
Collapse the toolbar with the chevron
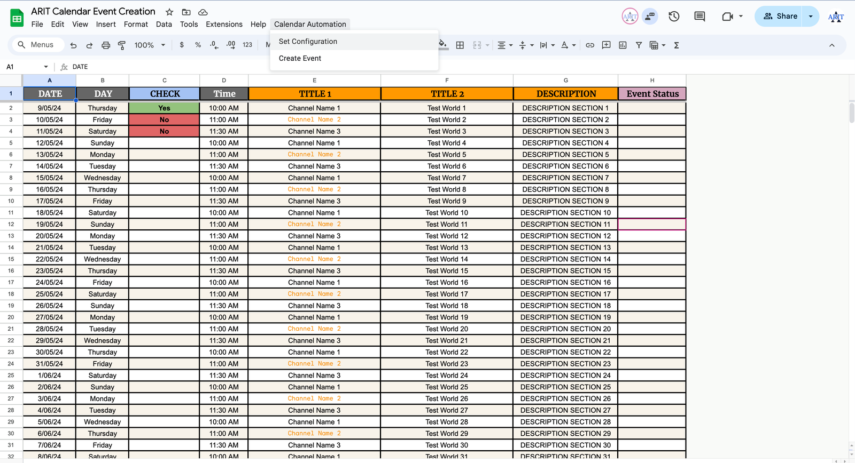[832, 45]
